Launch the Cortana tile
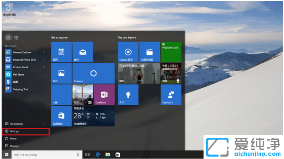284x159 pixels. 93,73
